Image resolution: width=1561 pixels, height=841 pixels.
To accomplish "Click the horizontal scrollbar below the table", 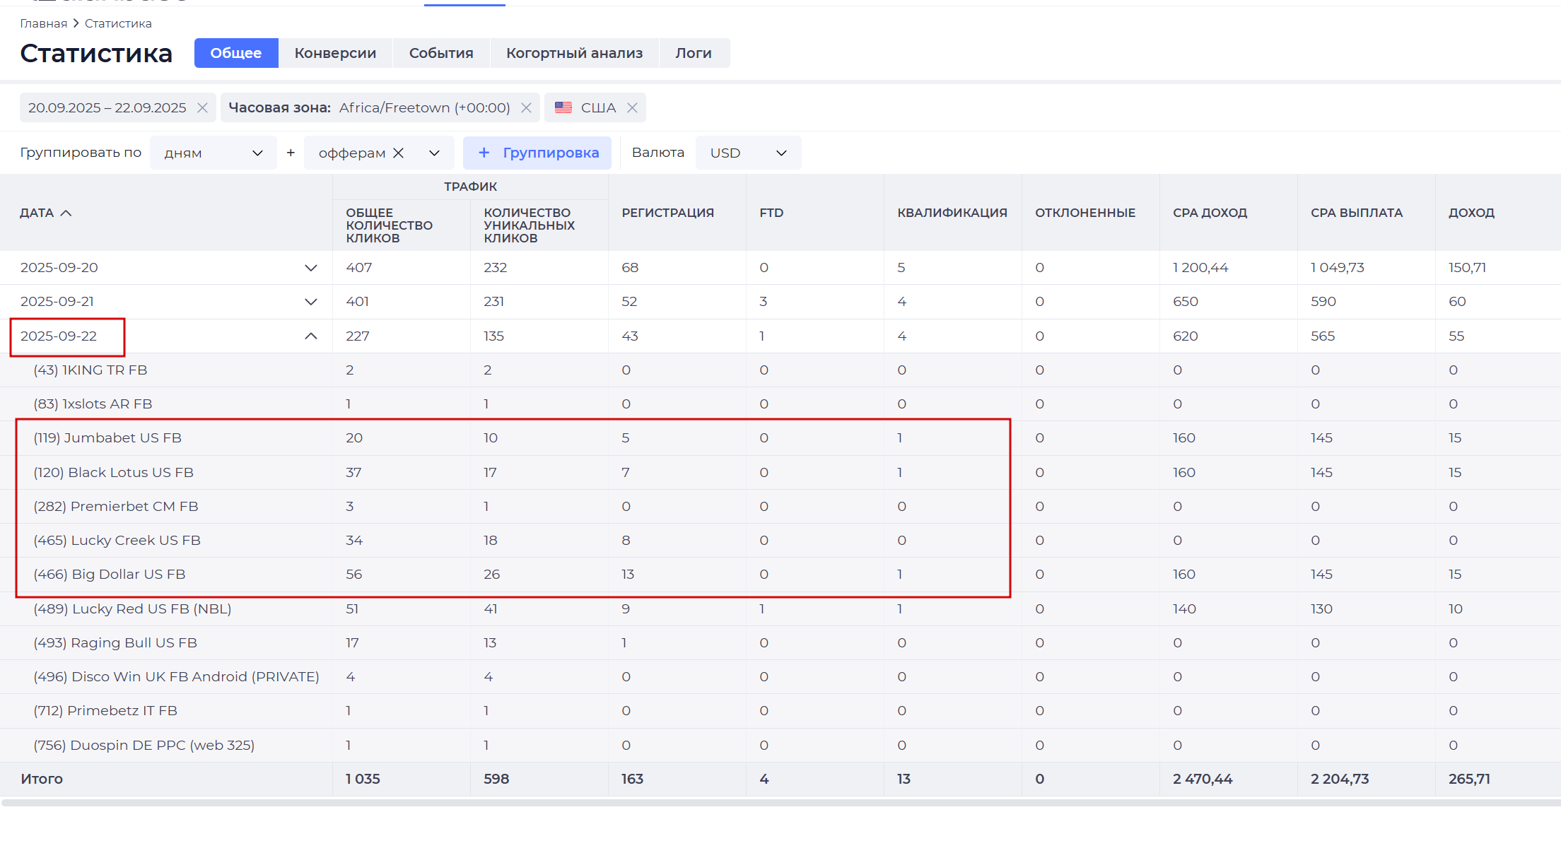I will tap(780, 803).
